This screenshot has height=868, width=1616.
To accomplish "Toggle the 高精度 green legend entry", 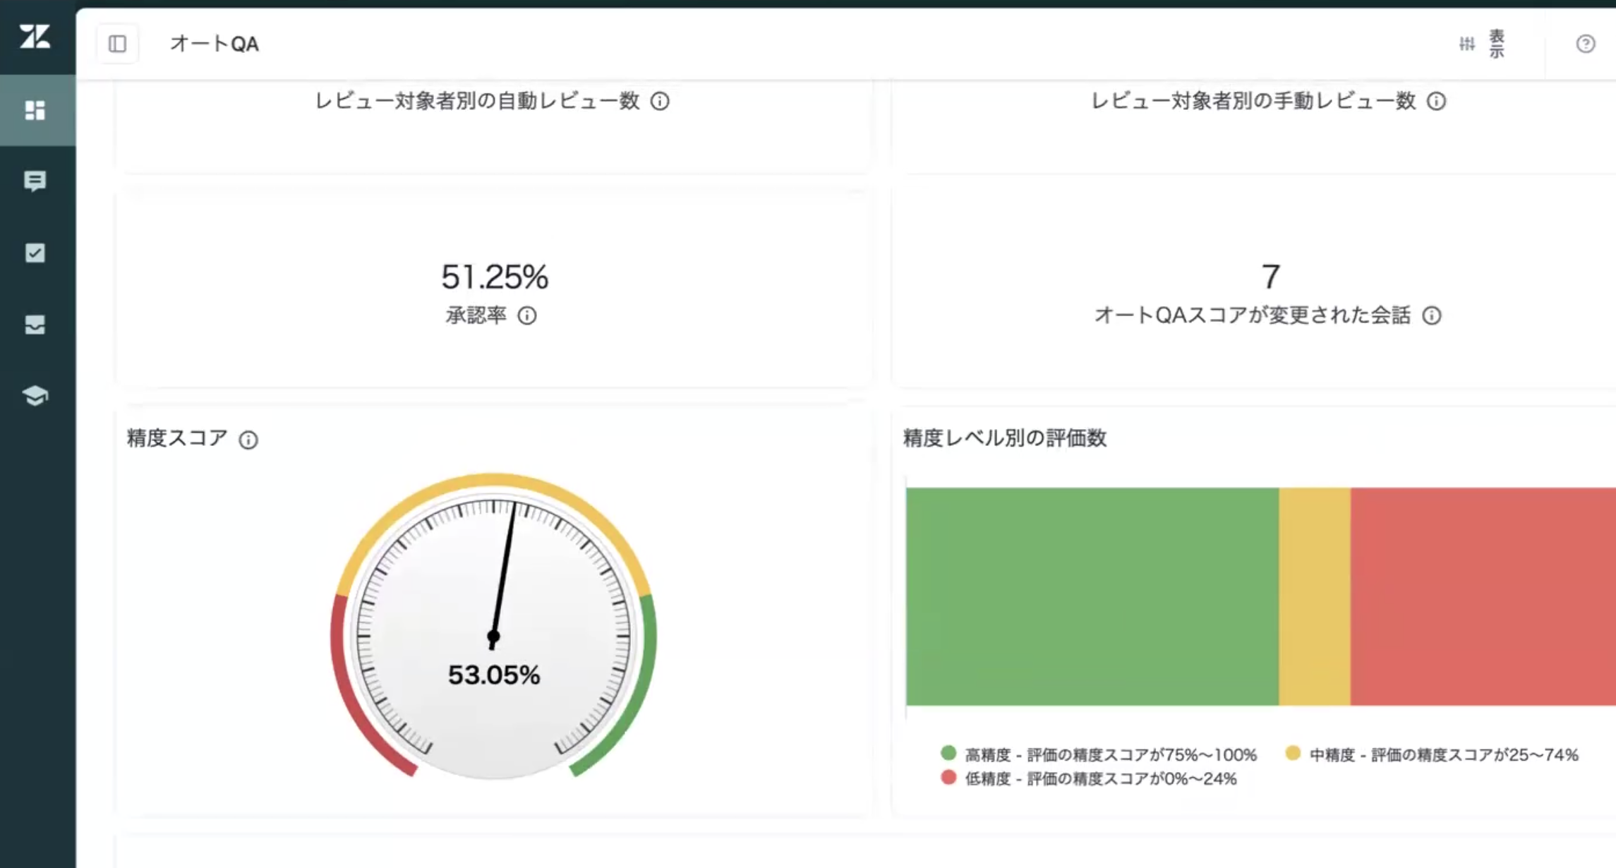I will [1099, 754].
